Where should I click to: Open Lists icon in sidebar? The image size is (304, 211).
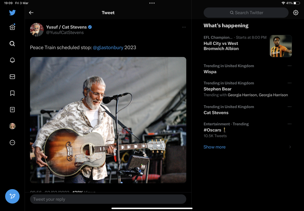coord(12,110)
